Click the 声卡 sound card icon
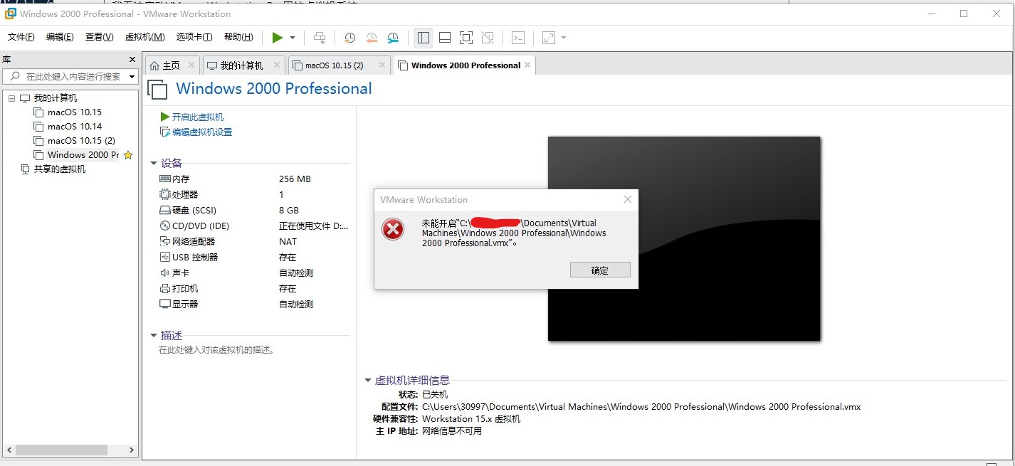 165,272
